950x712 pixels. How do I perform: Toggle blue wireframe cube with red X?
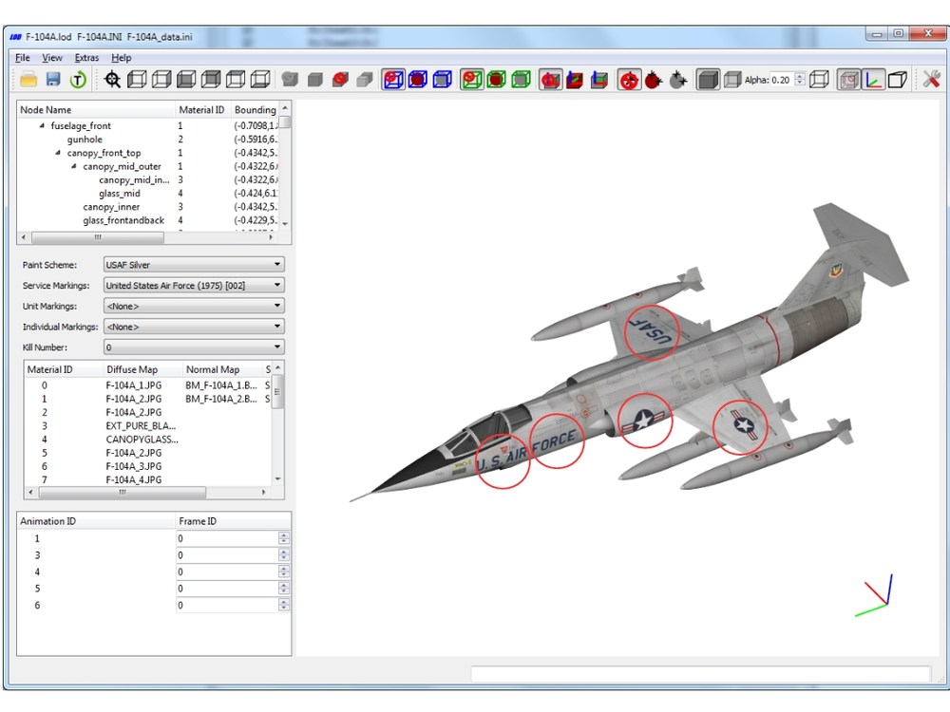click(x=394, y=80)
